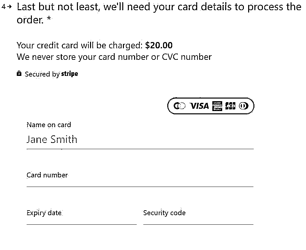Click into the Card number input field
The height and width of the screenshot is (250, 306).
(140, 183)
